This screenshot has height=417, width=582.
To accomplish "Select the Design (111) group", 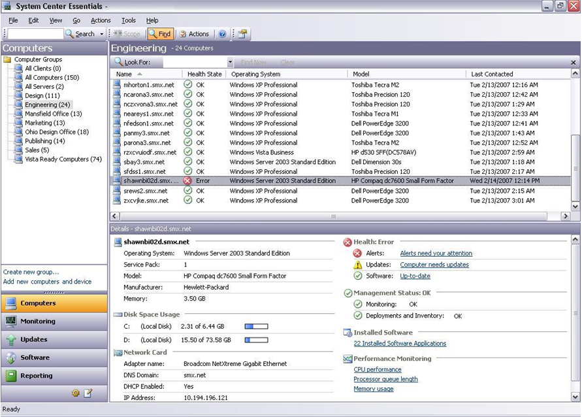I will point(42,95).
